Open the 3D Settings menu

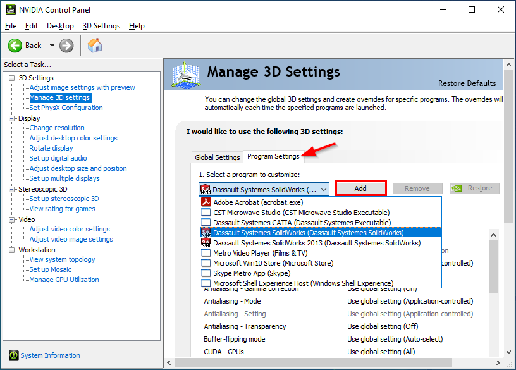point(101,26)
